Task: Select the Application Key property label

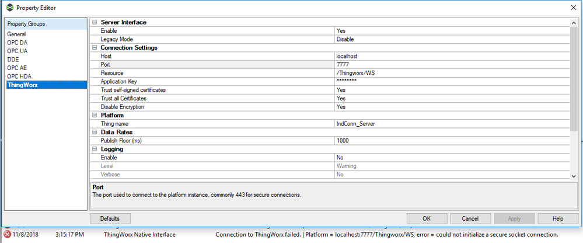Action: (118, 82)
